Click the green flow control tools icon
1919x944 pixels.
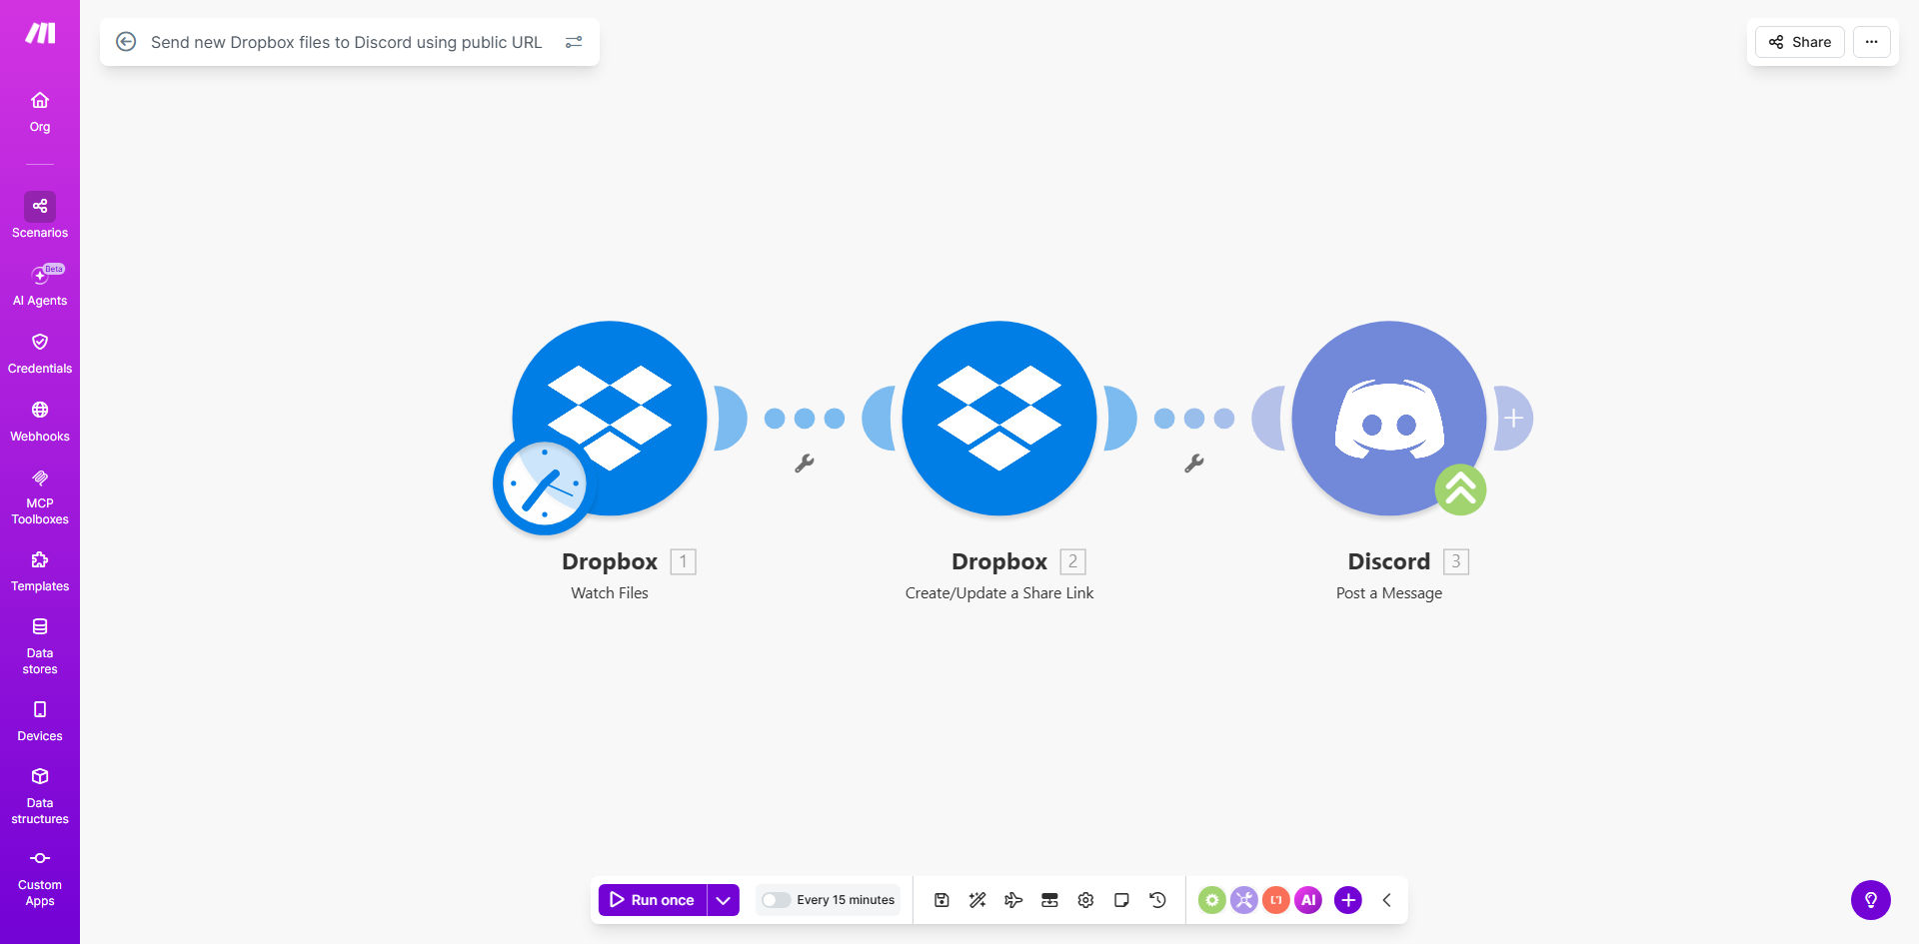pos(1211,900)
